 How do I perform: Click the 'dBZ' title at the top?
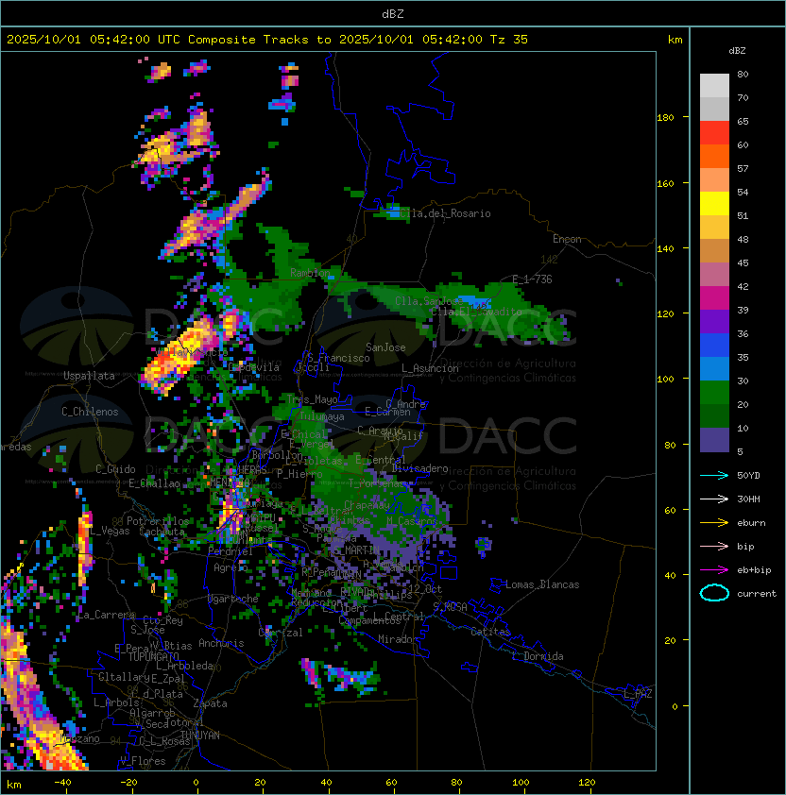tap(393, 14)
